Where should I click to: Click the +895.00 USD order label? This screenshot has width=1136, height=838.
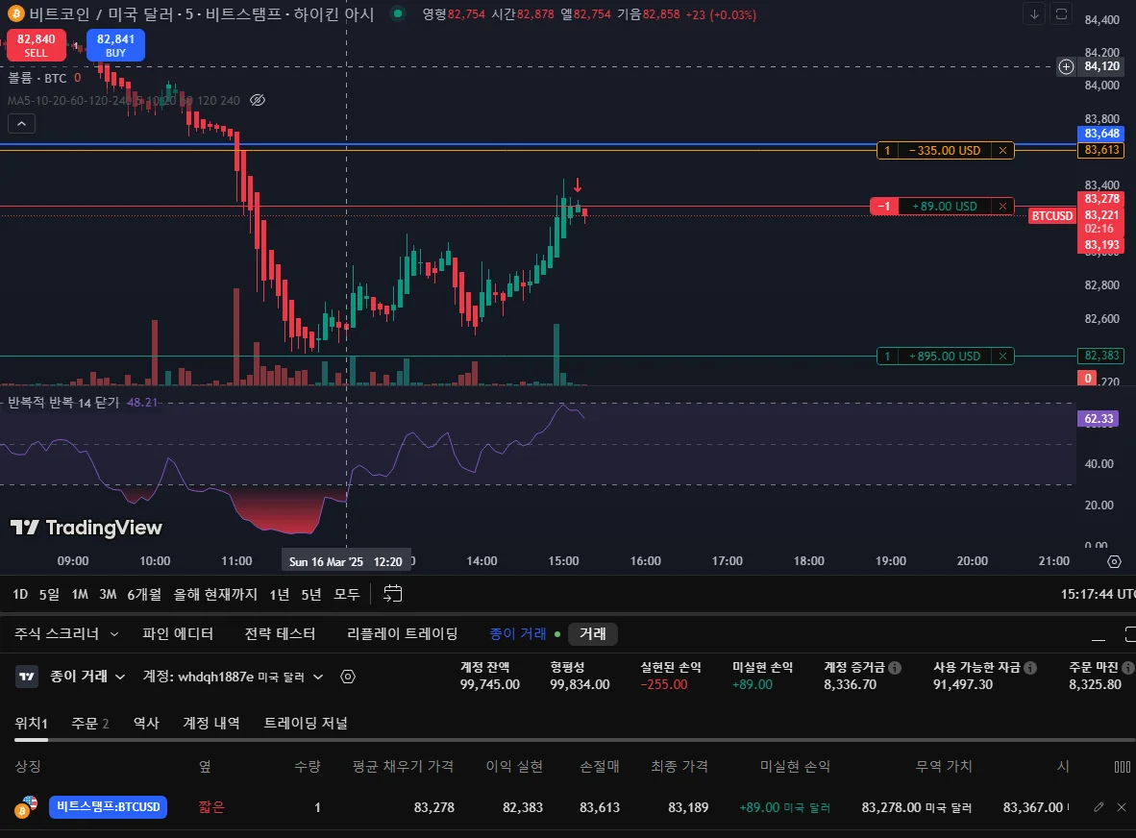coord(945,357)
